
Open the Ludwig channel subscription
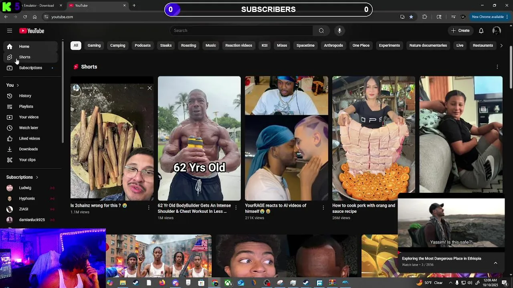click(x=30, y=188)
